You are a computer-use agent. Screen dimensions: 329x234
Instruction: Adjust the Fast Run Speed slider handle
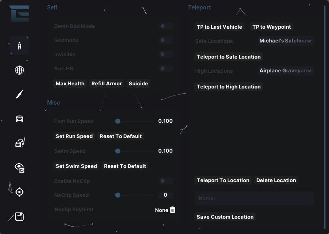click(118, 121)
